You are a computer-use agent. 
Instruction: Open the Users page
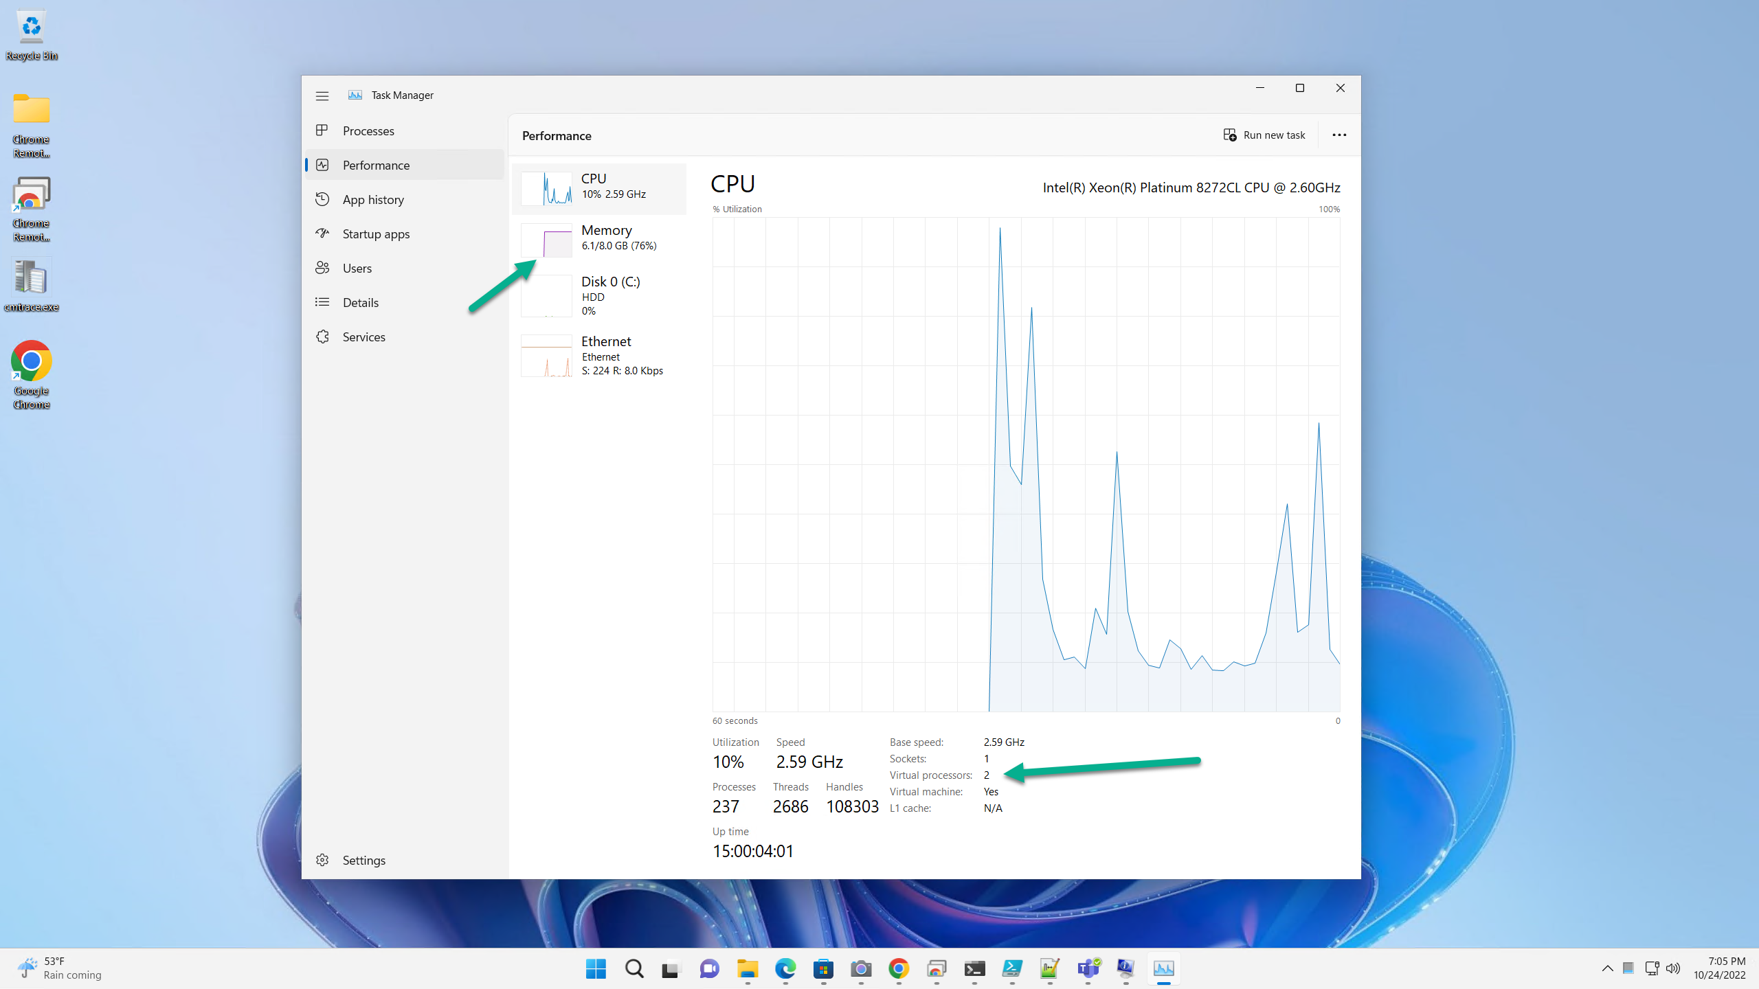point(405,268)
